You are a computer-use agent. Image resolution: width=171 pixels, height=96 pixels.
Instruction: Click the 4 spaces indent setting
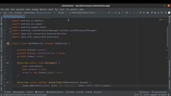153,95
